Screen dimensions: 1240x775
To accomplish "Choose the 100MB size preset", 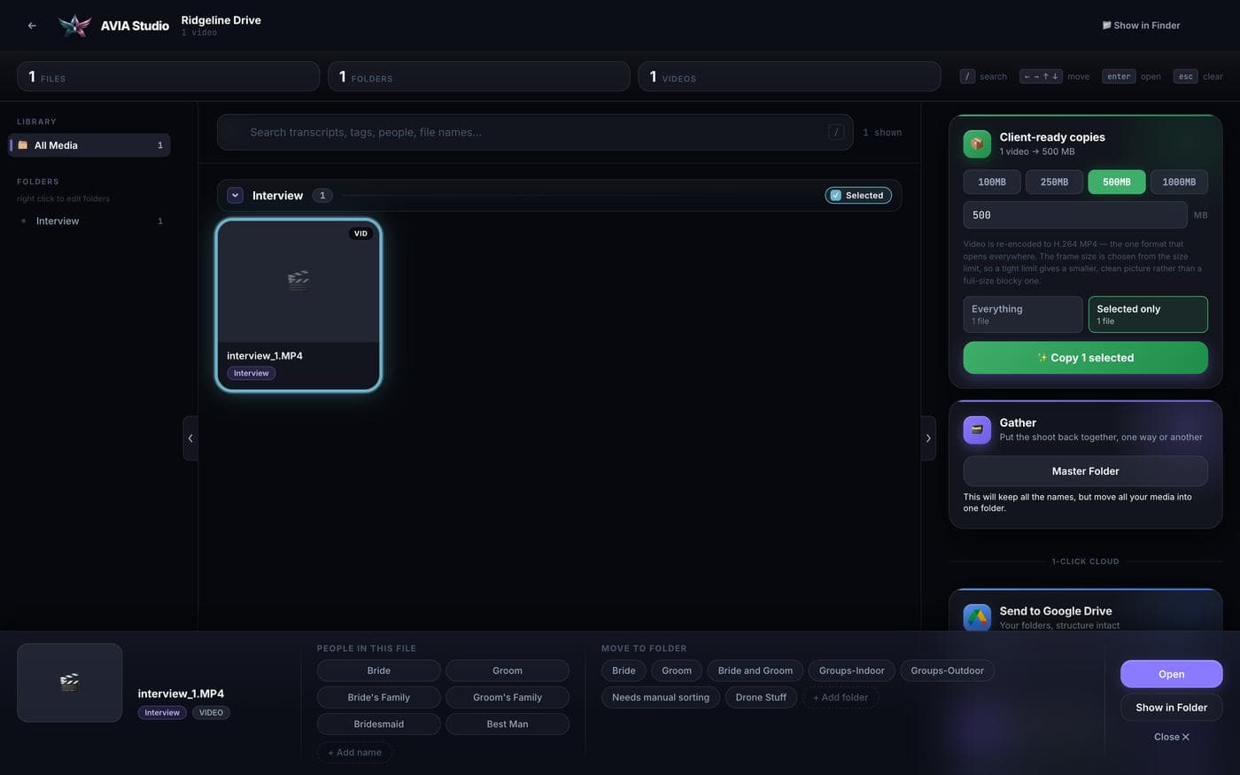I will [x=992, y=182].
